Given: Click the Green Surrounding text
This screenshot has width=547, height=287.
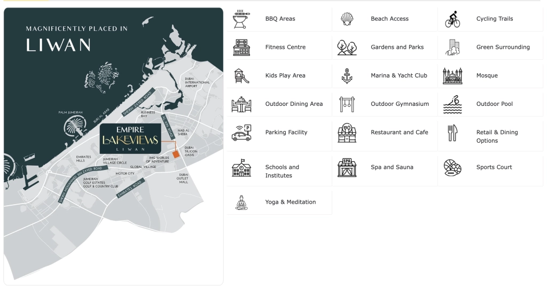Looking at the screenshot, I should [503, 47].
